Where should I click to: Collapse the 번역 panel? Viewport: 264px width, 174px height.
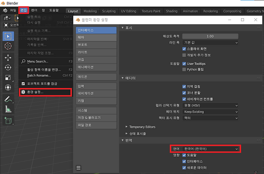pos(123,140)
